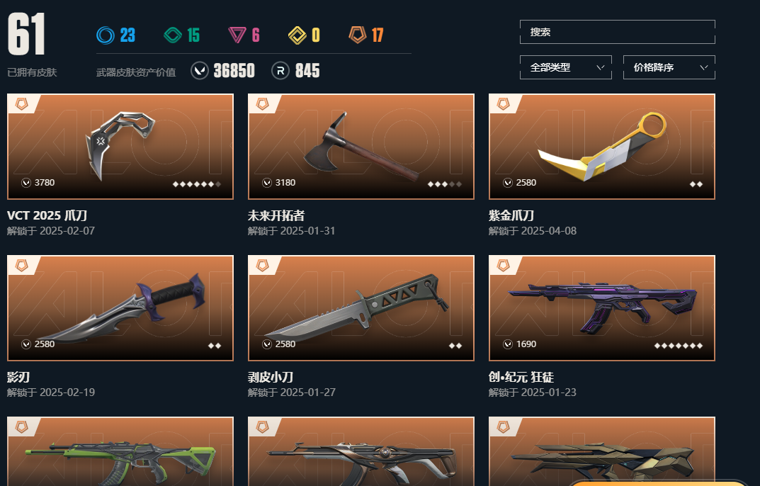The height and width of the screenshot is (486, 760).
Task: Click the tier badge on 紫金爪刀 card
Action: (x=503, y=104)
